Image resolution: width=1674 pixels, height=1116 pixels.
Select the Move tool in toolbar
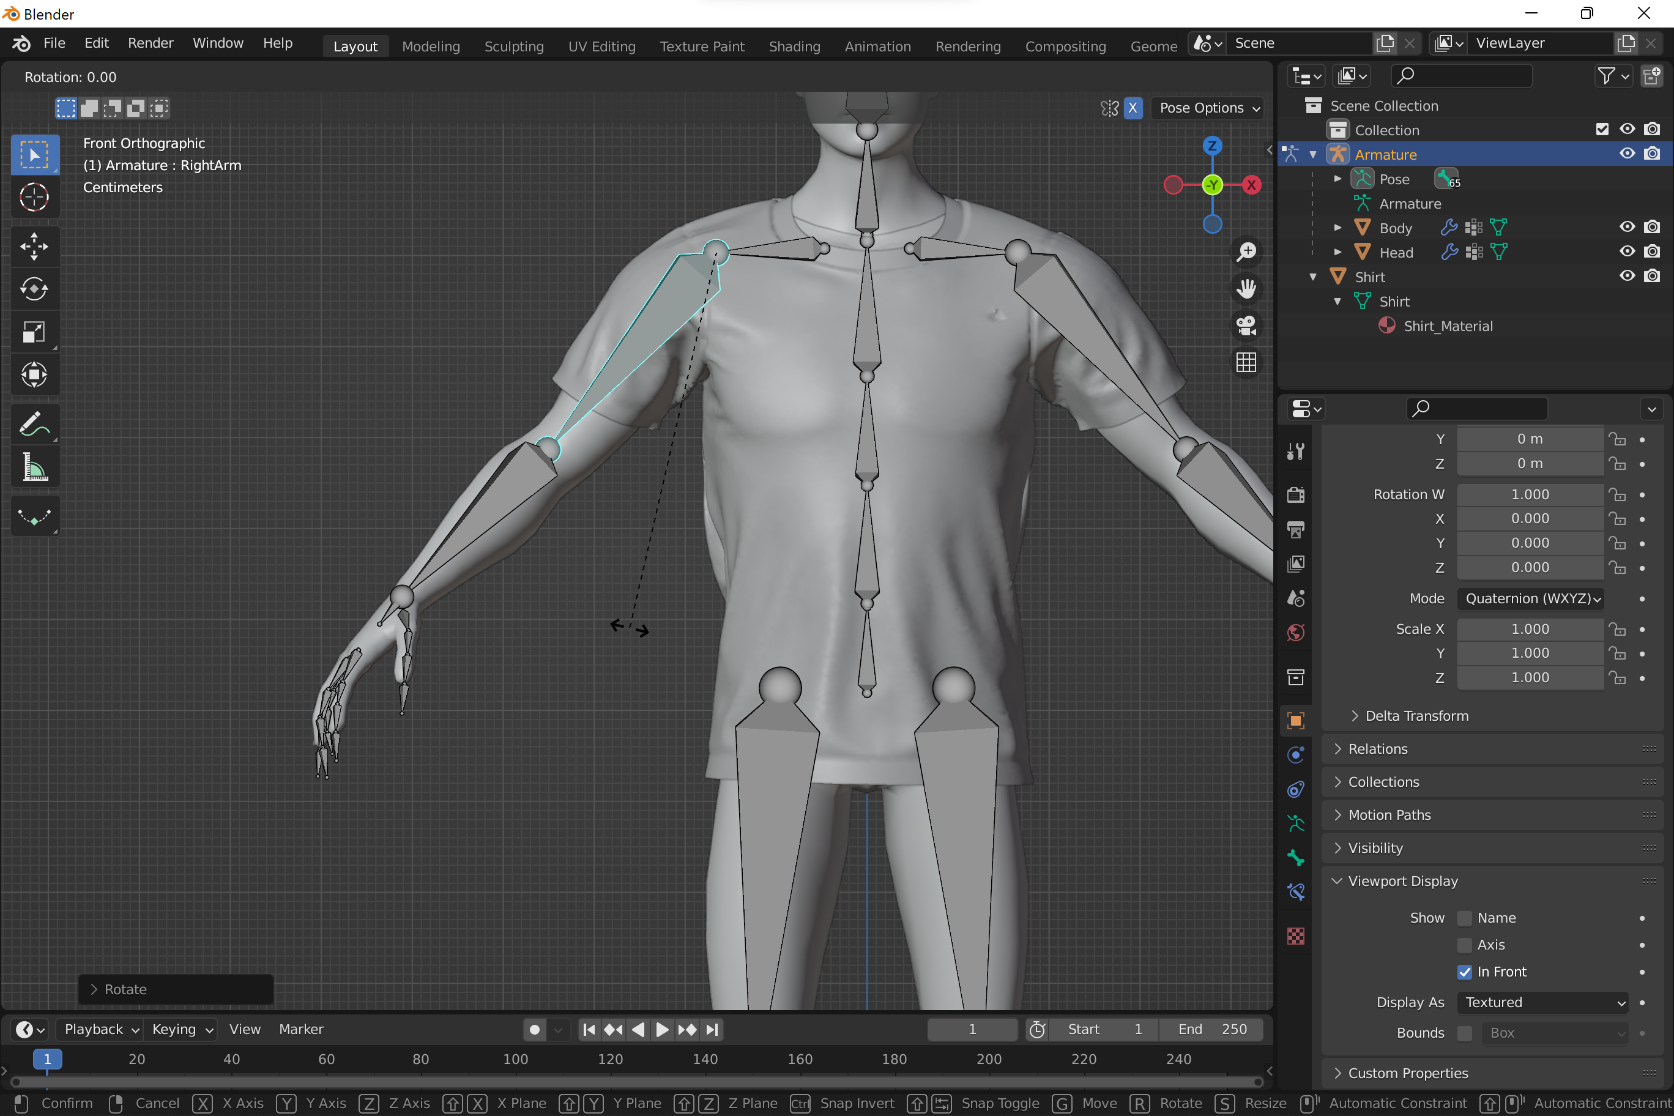click(x=34, y=246)
